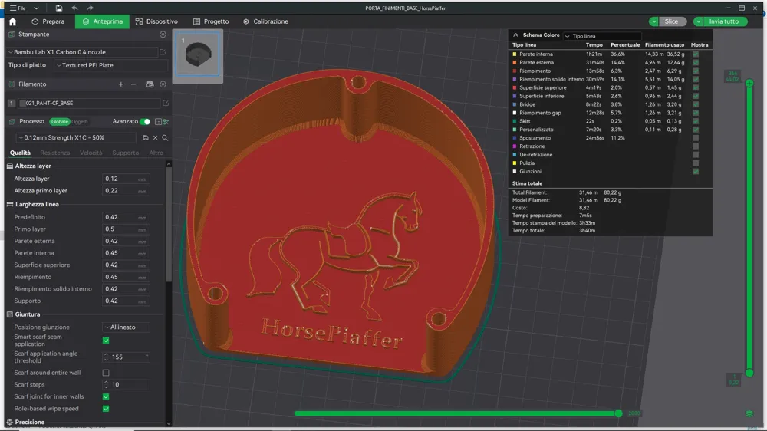The height and width of the screenshot is (431, 767).
Task: Click the Scarf application angle threshold stepper
Action: pos(106,357)
